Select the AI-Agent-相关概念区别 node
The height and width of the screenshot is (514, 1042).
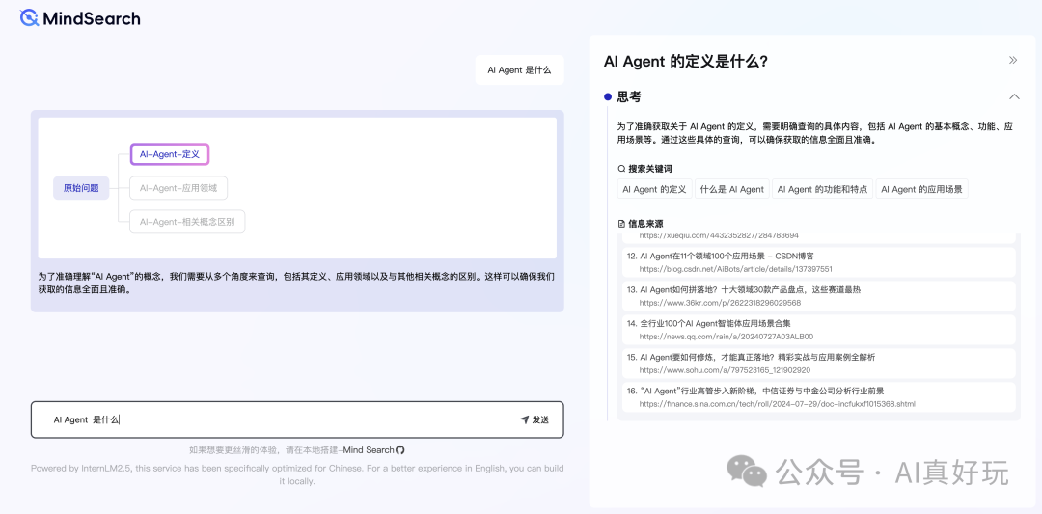click(187, 222)
